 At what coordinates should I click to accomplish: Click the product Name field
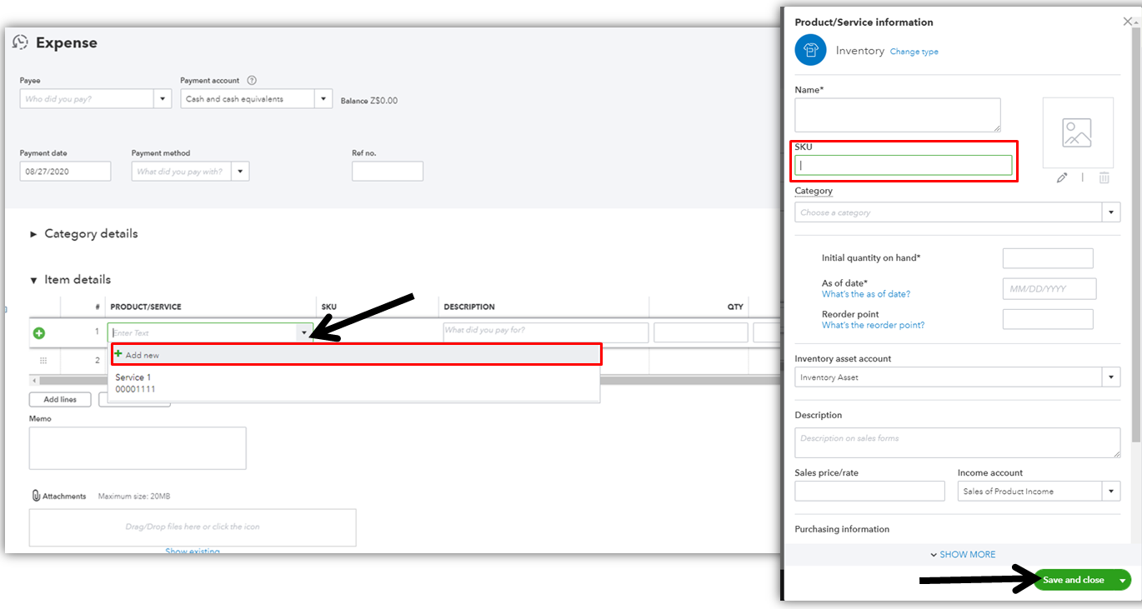click(x=898, y=115)
